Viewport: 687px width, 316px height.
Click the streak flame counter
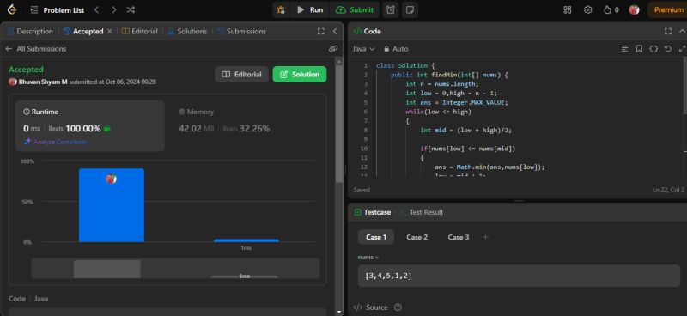[x=611, y=9]
